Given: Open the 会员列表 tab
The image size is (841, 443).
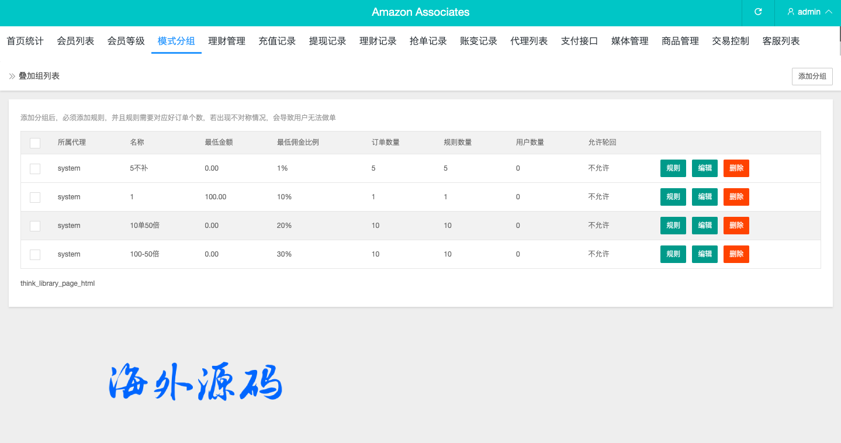Looking at the screenshot, I should coord(75,41).
